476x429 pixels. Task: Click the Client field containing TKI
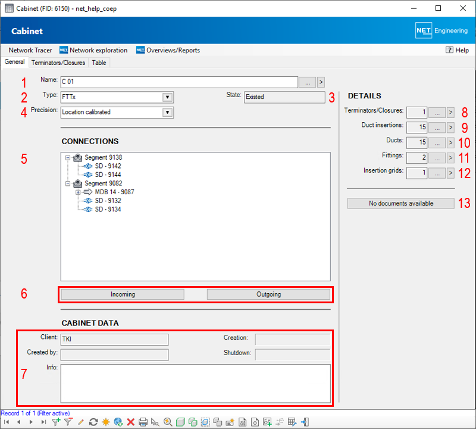[x=114, y=339]
